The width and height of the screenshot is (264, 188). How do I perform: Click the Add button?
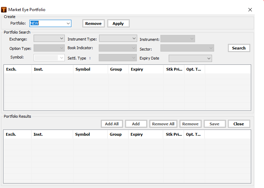tap(136, 124)
